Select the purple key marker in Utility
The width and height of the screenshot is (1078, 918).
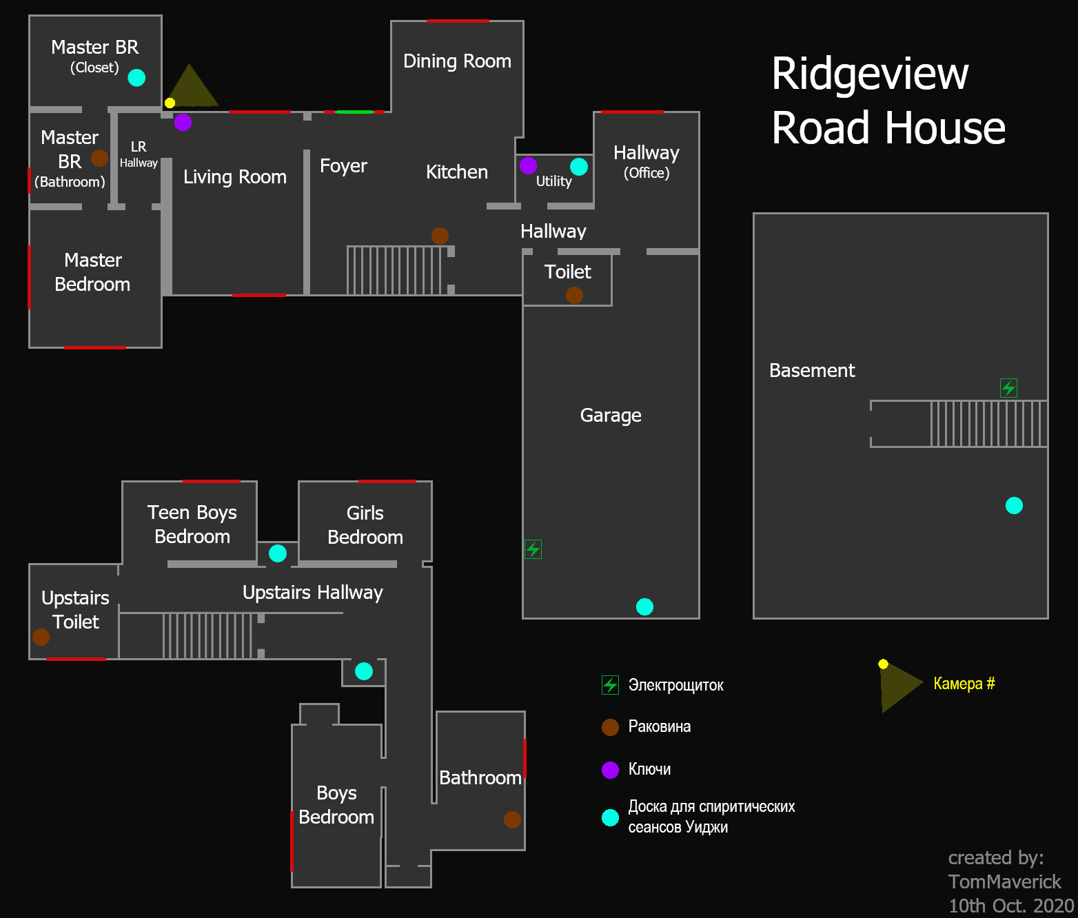coord(528,165)
